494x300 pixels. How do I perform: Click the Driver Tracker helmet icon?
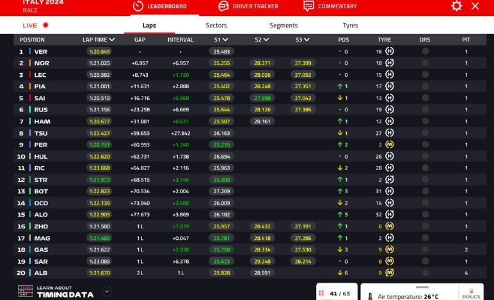223,6
